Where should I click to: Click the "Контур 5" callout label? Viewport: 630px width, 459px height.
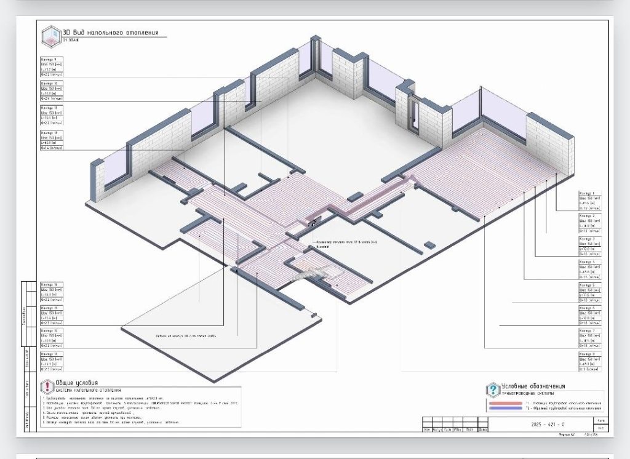tap(590, 293)
